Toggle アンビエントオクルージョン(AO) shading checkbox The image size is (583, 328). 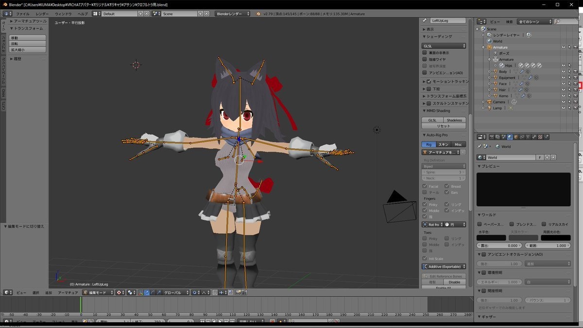pyautogui.click(x=425, y=73)
